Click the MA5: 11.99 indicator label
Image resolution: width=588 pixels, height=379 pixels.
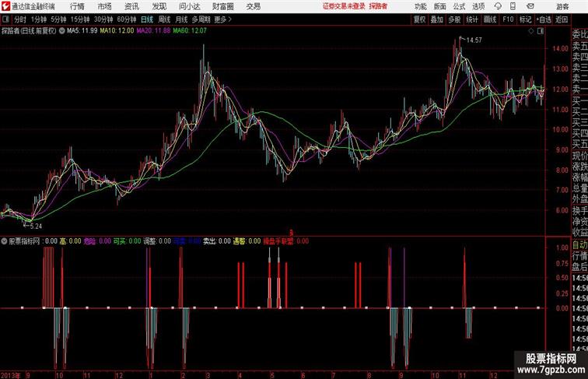click(x=82, y=31)
